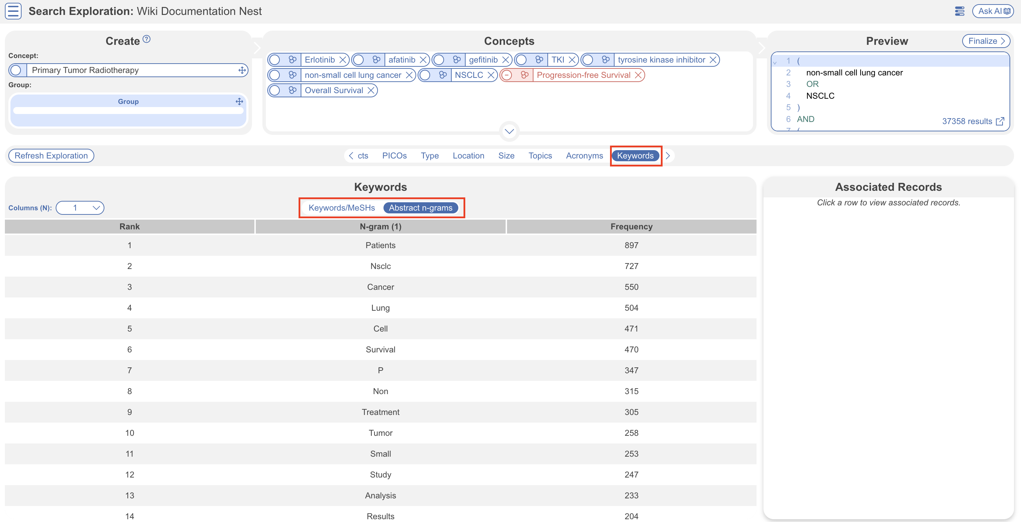Click the related-terms icon on Overall Survival
Image resolution: width=1021 pixels, height=522 pixels.
tap(293, 91)
